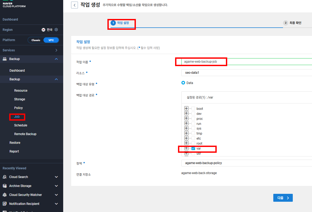Screen dimensions: 312x212
Task: Collapse the Backup submenu with its chevron
Action: (56, 79)
